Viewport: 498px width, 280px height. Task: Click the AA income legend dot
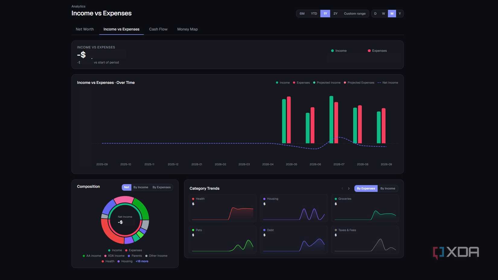[x=84, y=256]
